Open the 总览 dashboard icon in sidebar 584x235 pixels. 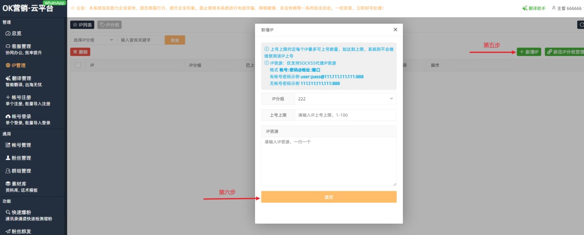(8, 33)
